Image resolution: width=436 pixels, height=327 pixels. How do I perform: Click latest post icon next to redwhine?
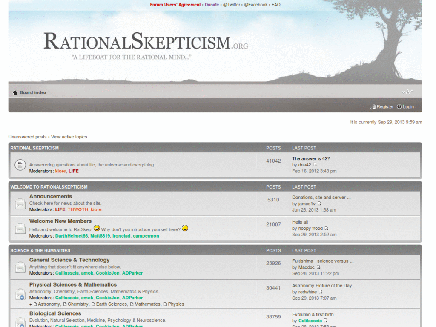tap(321, 292)
